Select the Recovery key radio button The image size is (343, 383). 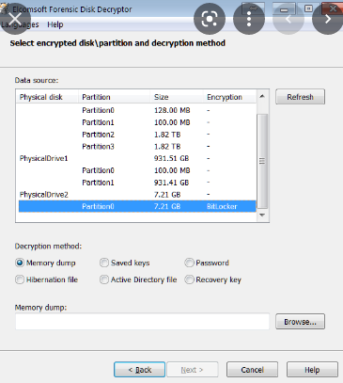point(213,279)
